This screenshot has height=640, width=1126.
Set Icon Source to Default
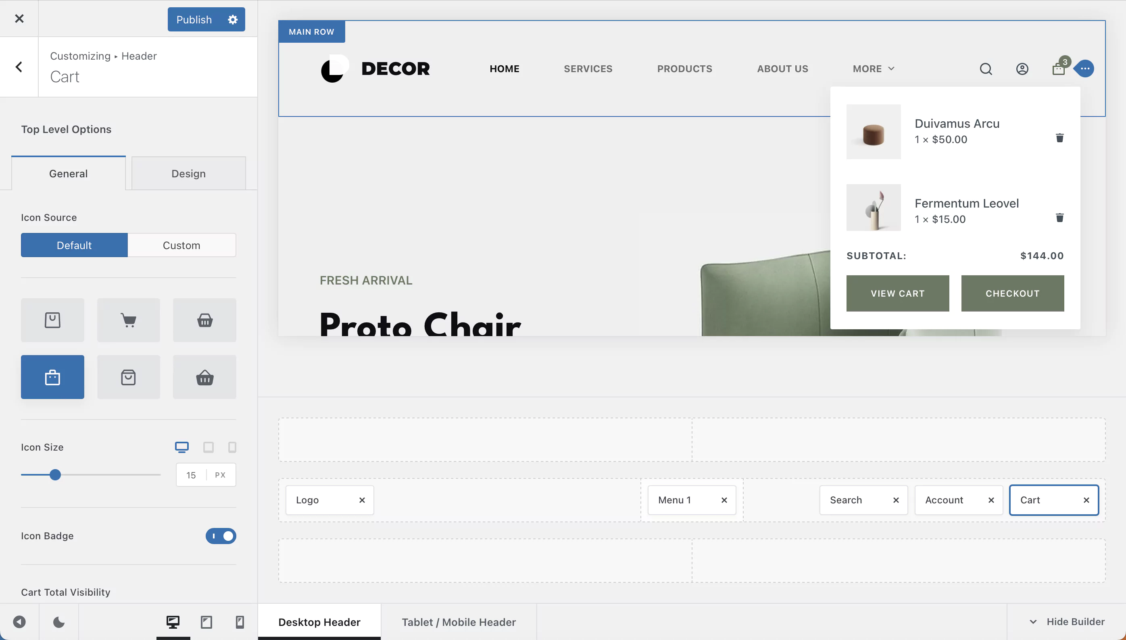(x=74, y=245)
